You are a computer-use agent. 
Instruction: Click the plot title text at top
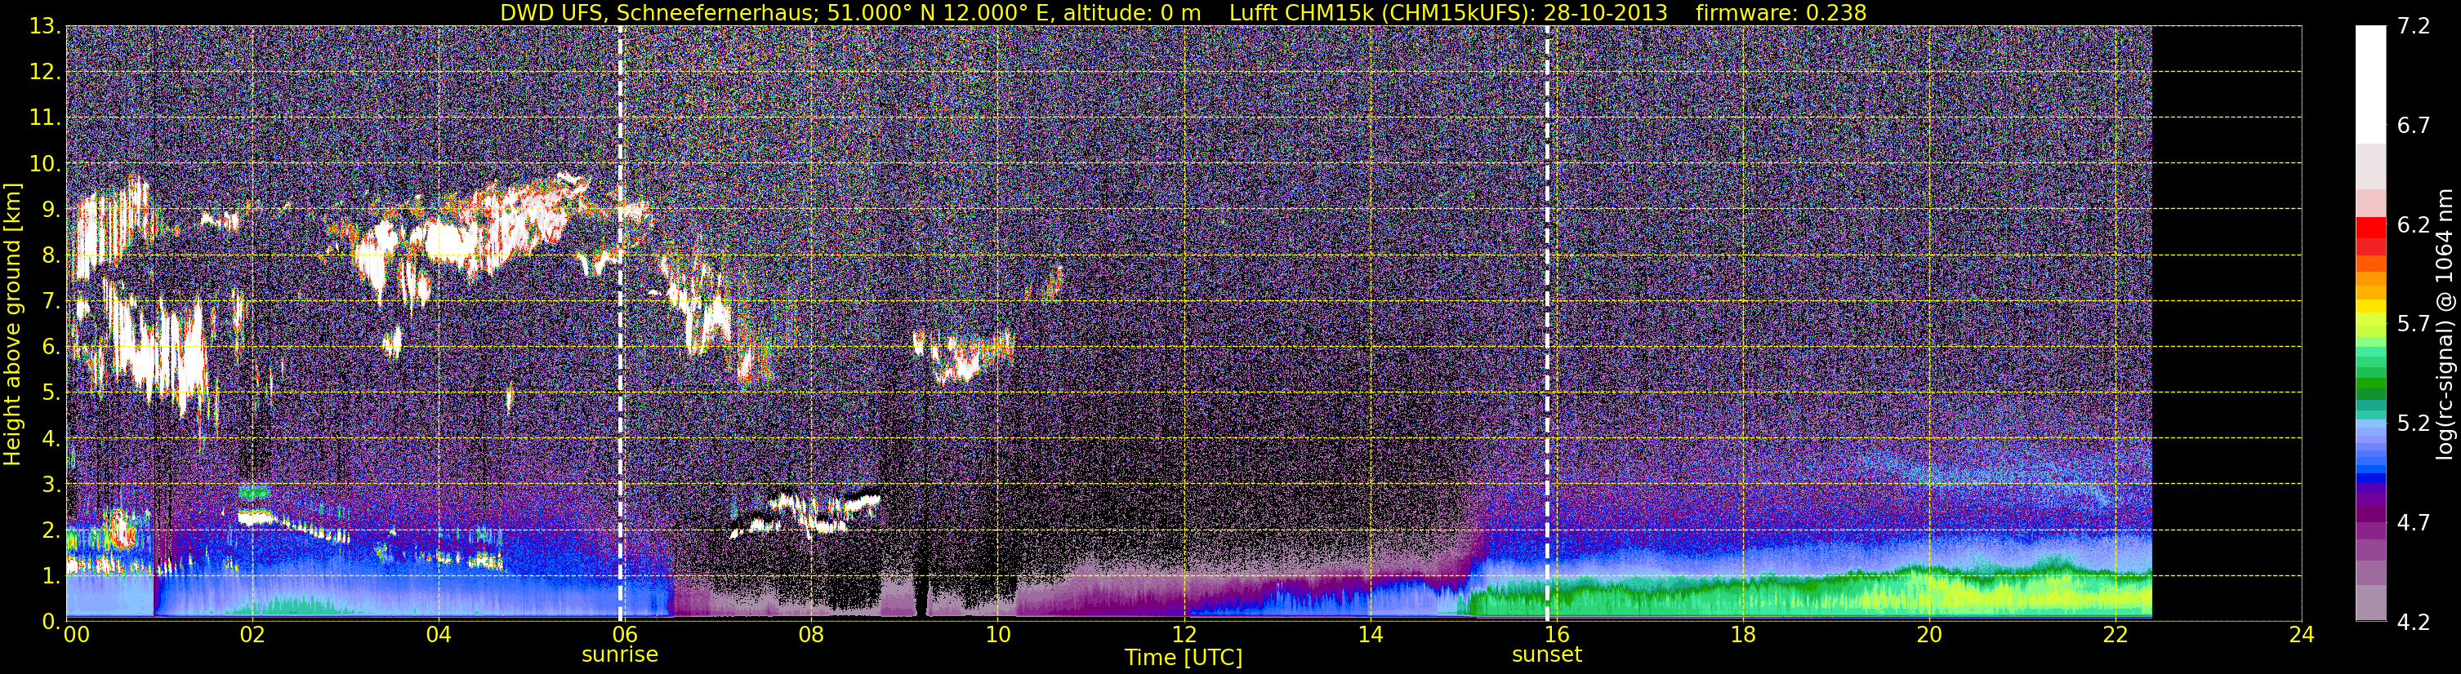pos(1183,12)
